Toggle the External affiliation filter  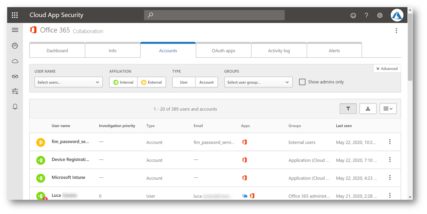[x=152, y=82]
